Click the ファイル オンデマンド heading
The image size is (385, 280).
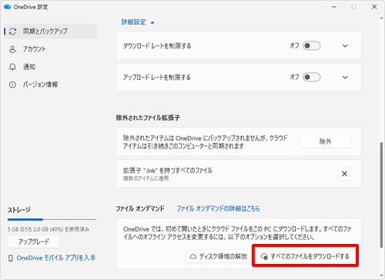[140, 208]
